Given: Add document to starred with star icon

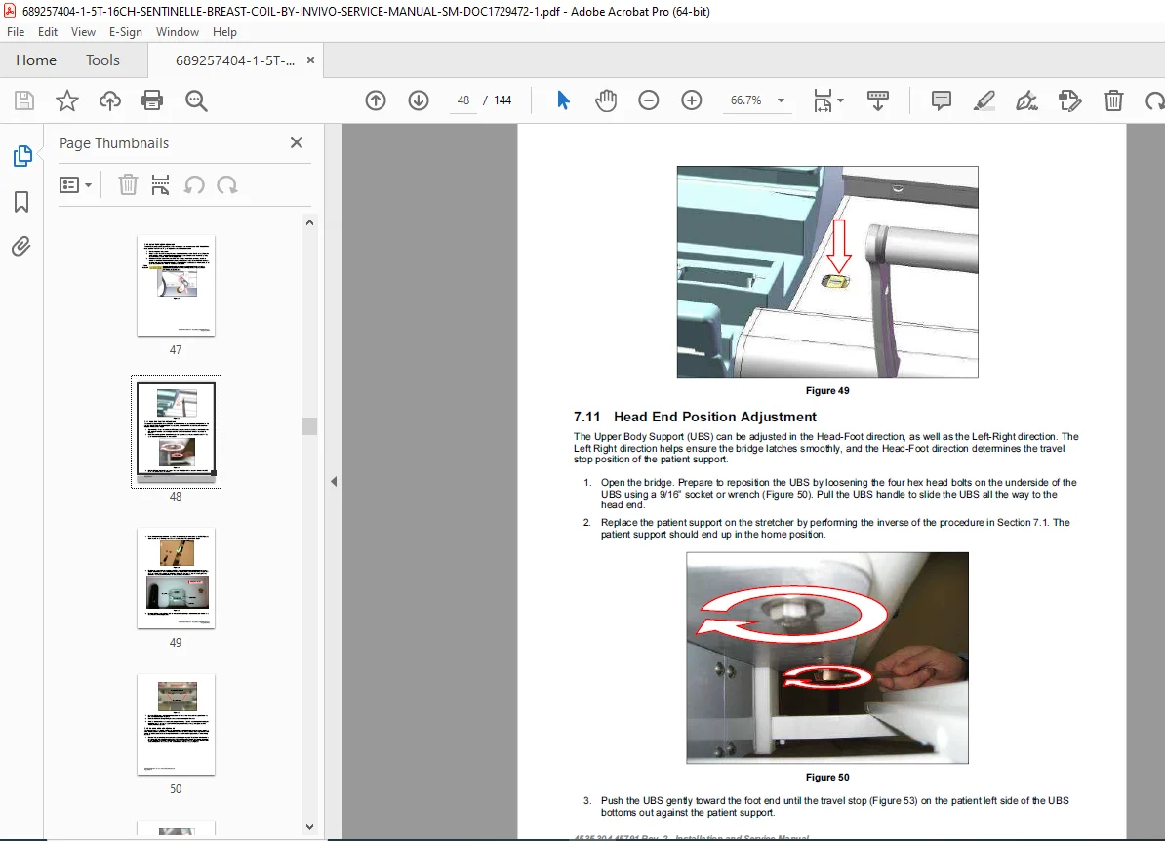Looking at the screenshot, I should (67, 100).
